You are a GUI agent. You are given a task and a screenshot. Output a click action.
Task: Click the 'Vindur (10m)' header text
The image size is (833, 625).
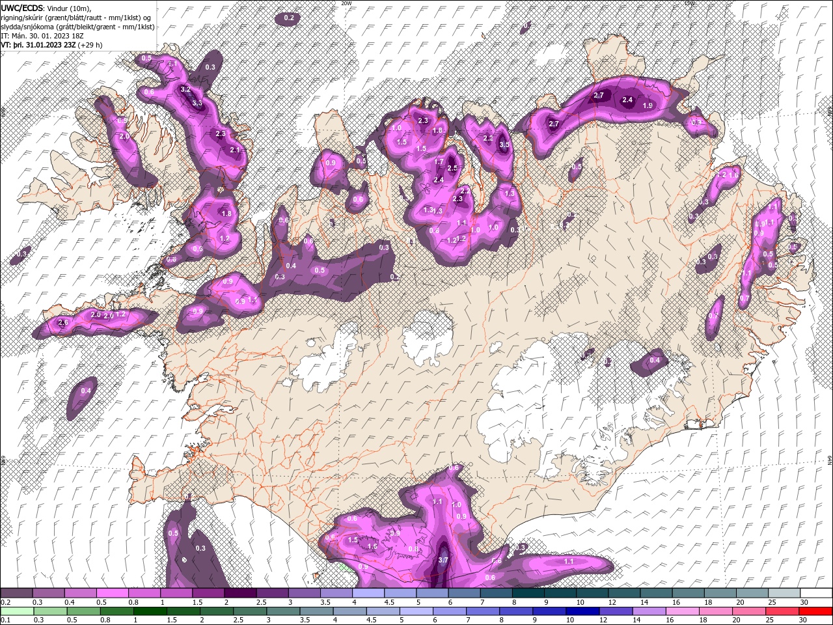[x=68, y=8]
